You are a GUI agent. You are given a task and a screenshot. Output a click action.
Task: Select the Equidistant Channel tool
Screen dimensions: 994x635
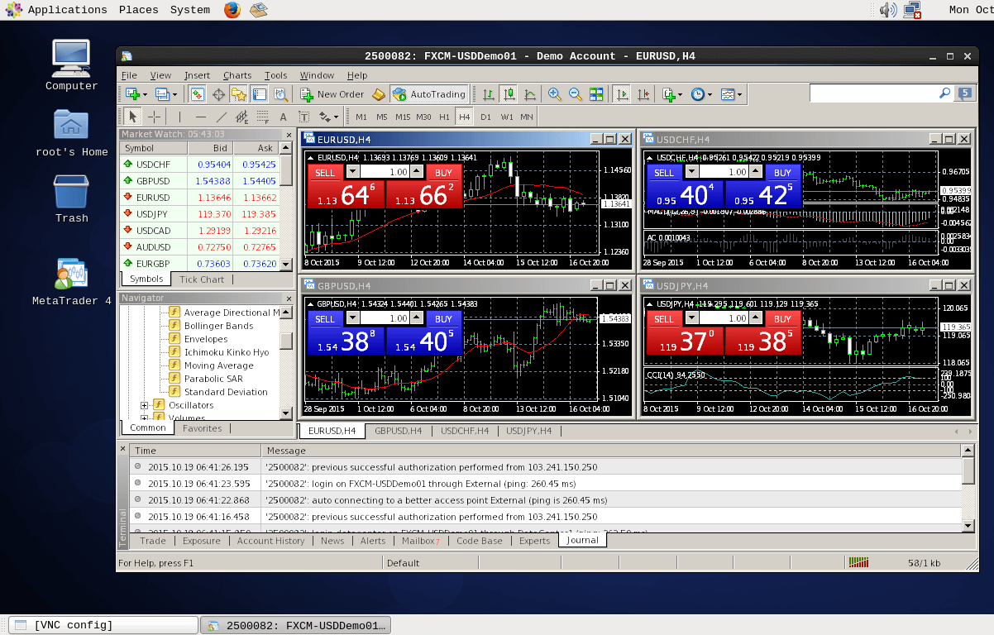(241, 117)
